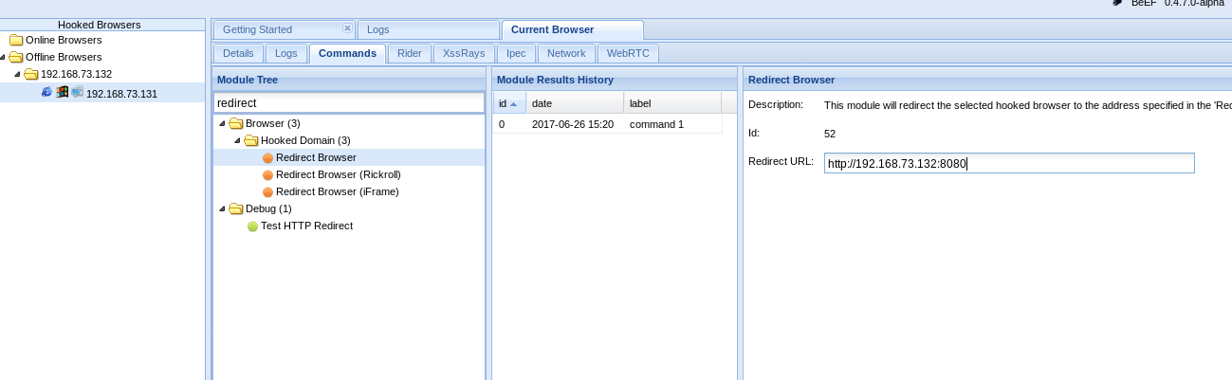Click the Online Browsers folder icon
Screen dimensions: 1232x380
pyautogui.click(x=16, y=40)
